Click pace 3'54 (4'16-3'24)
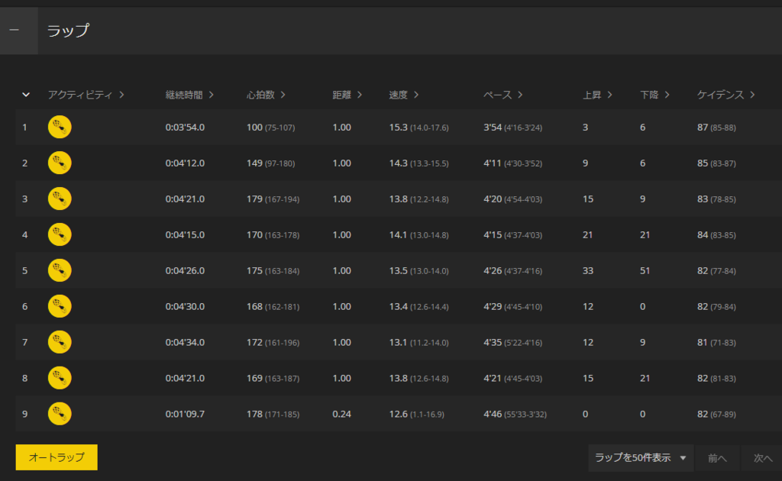This screenshot has height=481, width=782. point(512,128)
